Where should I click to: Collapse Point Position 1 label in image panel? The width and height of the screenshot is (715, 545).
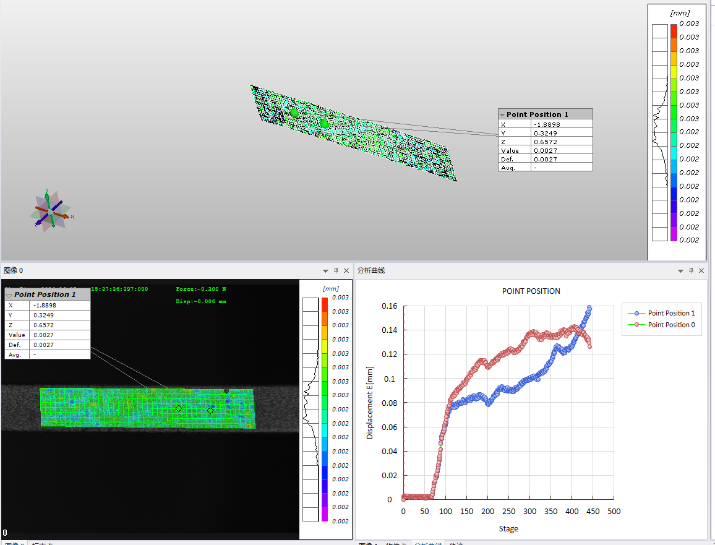click(x=9, y=294)
